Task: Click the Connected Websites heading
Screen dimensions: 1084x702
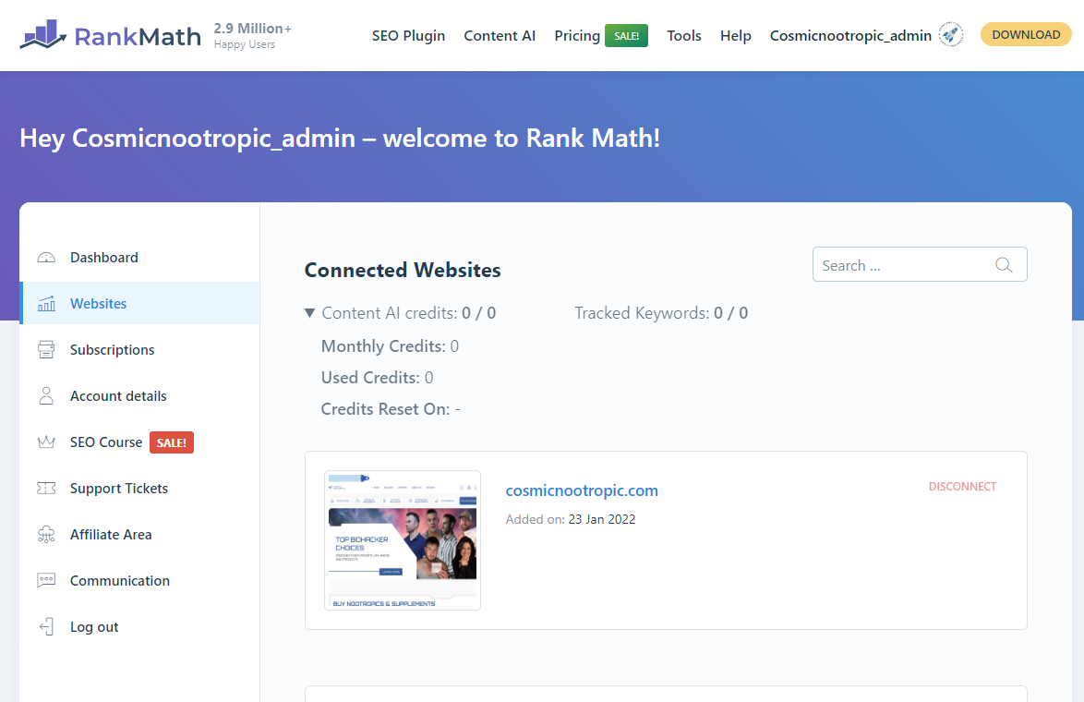Action: point(403,270)
